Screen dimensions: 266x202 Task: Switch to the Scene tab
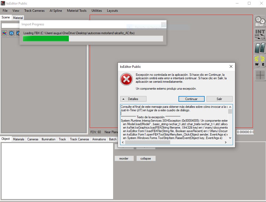point(6,17)
